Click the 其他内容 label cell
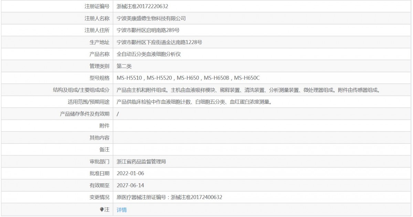The height and width of the screenshot is (217, 413). tap(57, 138)
